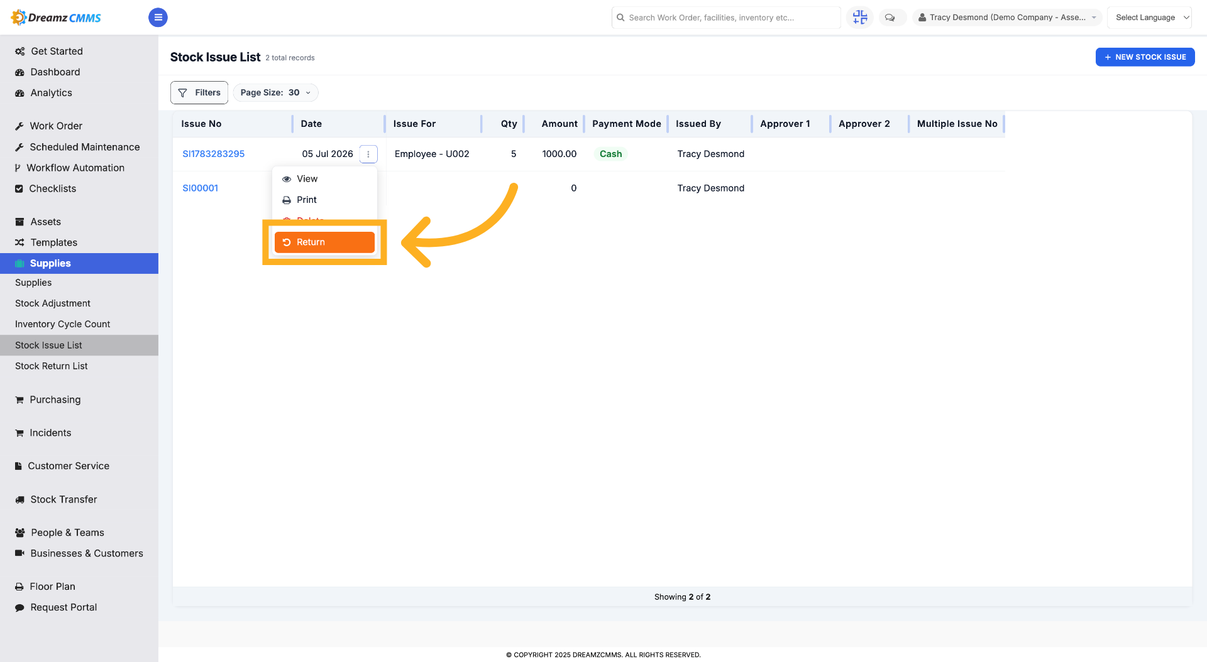Click the Work Order wrench icon
1207x662 pixels.
click(19, 126)
